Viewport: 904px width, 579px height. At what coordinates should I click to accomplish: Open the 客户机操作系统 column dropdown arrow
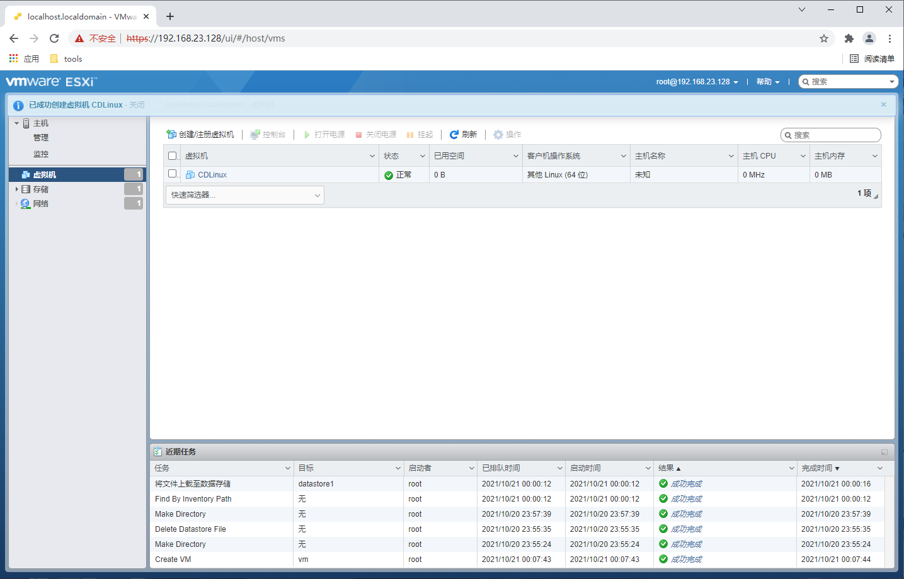pyautogui.click(x=624, y=156)
